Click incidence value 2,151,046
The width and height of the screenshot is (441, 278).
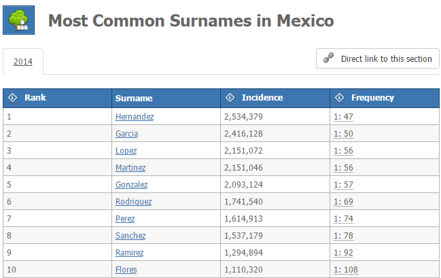(x=243, y=168)
